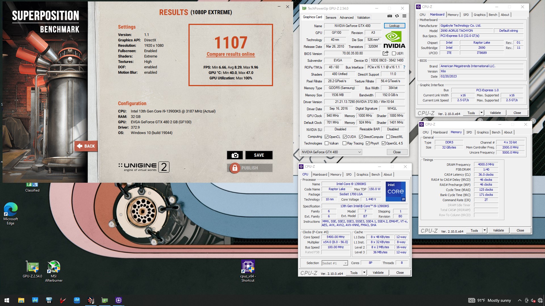The height and width of the screenshot is (306, 545).
Task: Go BACK in Superposition benchmark
Action: click(86, 146)
